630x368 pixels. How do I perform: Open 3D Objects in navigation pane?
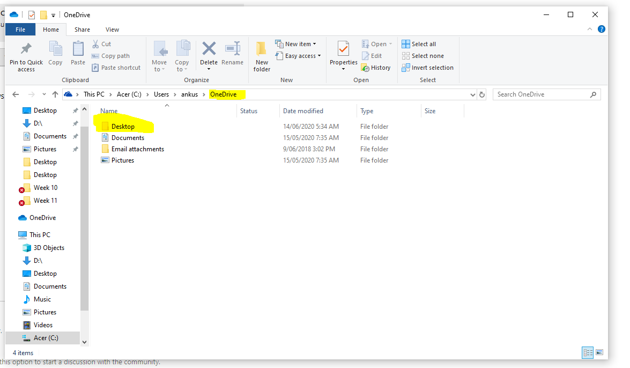49,248
